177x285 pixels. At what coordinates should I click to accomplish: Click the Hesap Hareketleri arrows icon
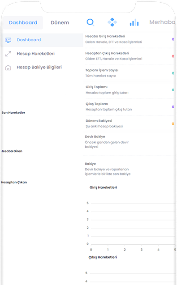point(8,54)
